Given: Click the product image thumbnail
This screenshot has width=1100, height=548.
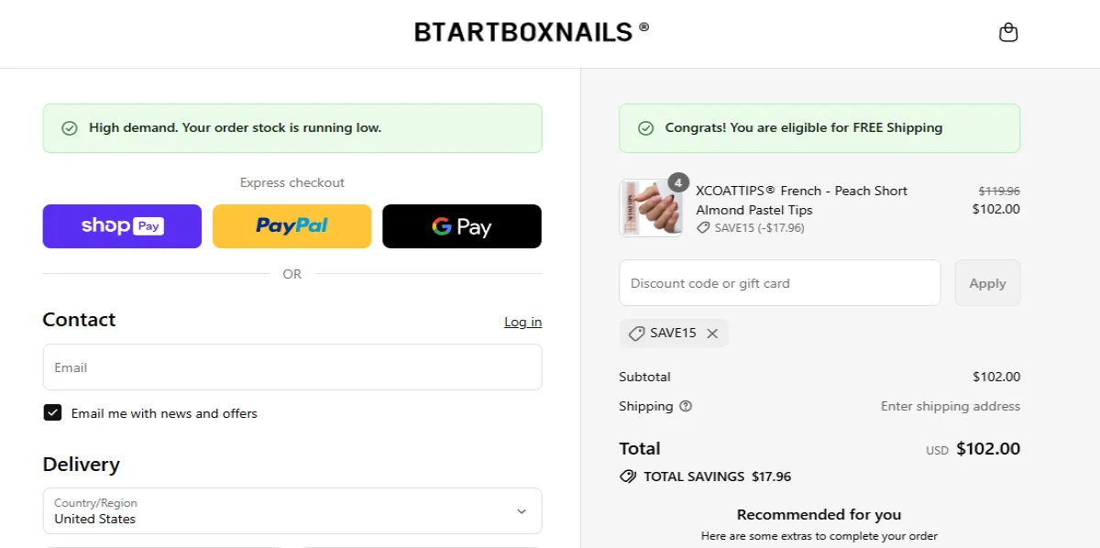Looking at the screenshot, I should [649, 209].
